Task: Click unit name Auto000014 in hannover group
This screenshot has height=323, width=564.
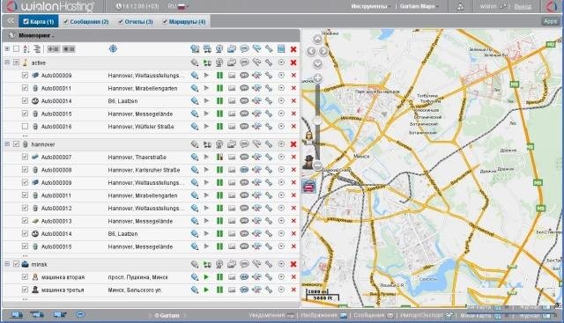Action: 56,234
